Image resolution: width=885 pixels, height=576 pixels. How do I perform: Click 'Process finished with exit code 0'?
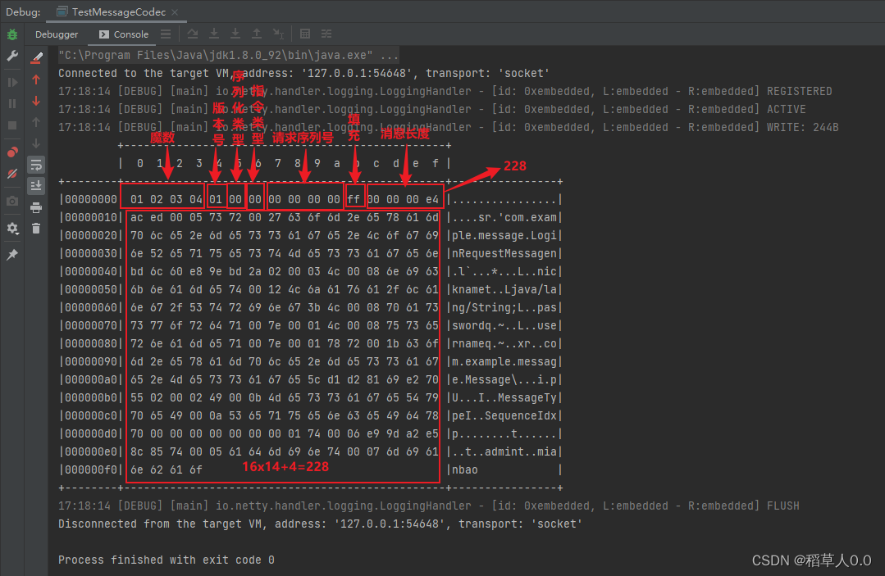click(x=167, y=560)
